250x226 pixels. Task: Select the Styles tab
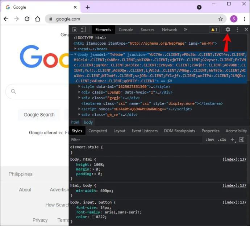coord(77,131)
